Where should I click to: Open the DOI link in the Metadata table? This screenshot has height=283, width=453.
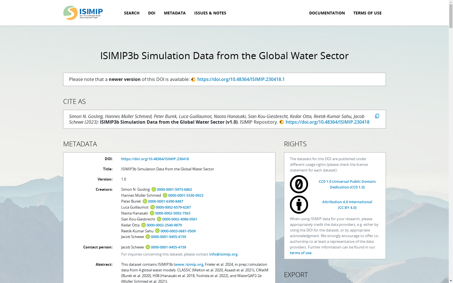pos(155,159)
